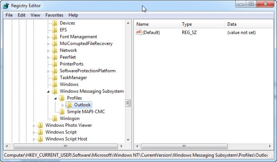The width and height of the screenshot is (277, 162).
Task: Expand the Windows Script Host key
Action: pyautogui.click(x=34, y=139)
